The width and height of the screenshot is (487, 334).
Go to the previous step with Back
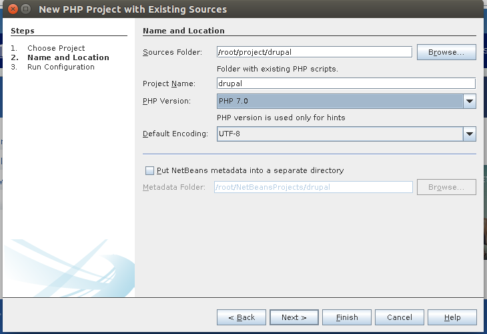(x=241, y=317)
